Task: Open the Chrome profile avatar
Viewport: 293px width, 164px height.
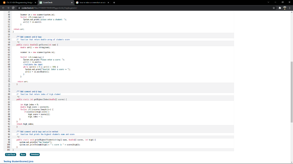Action: pos(285,8)
